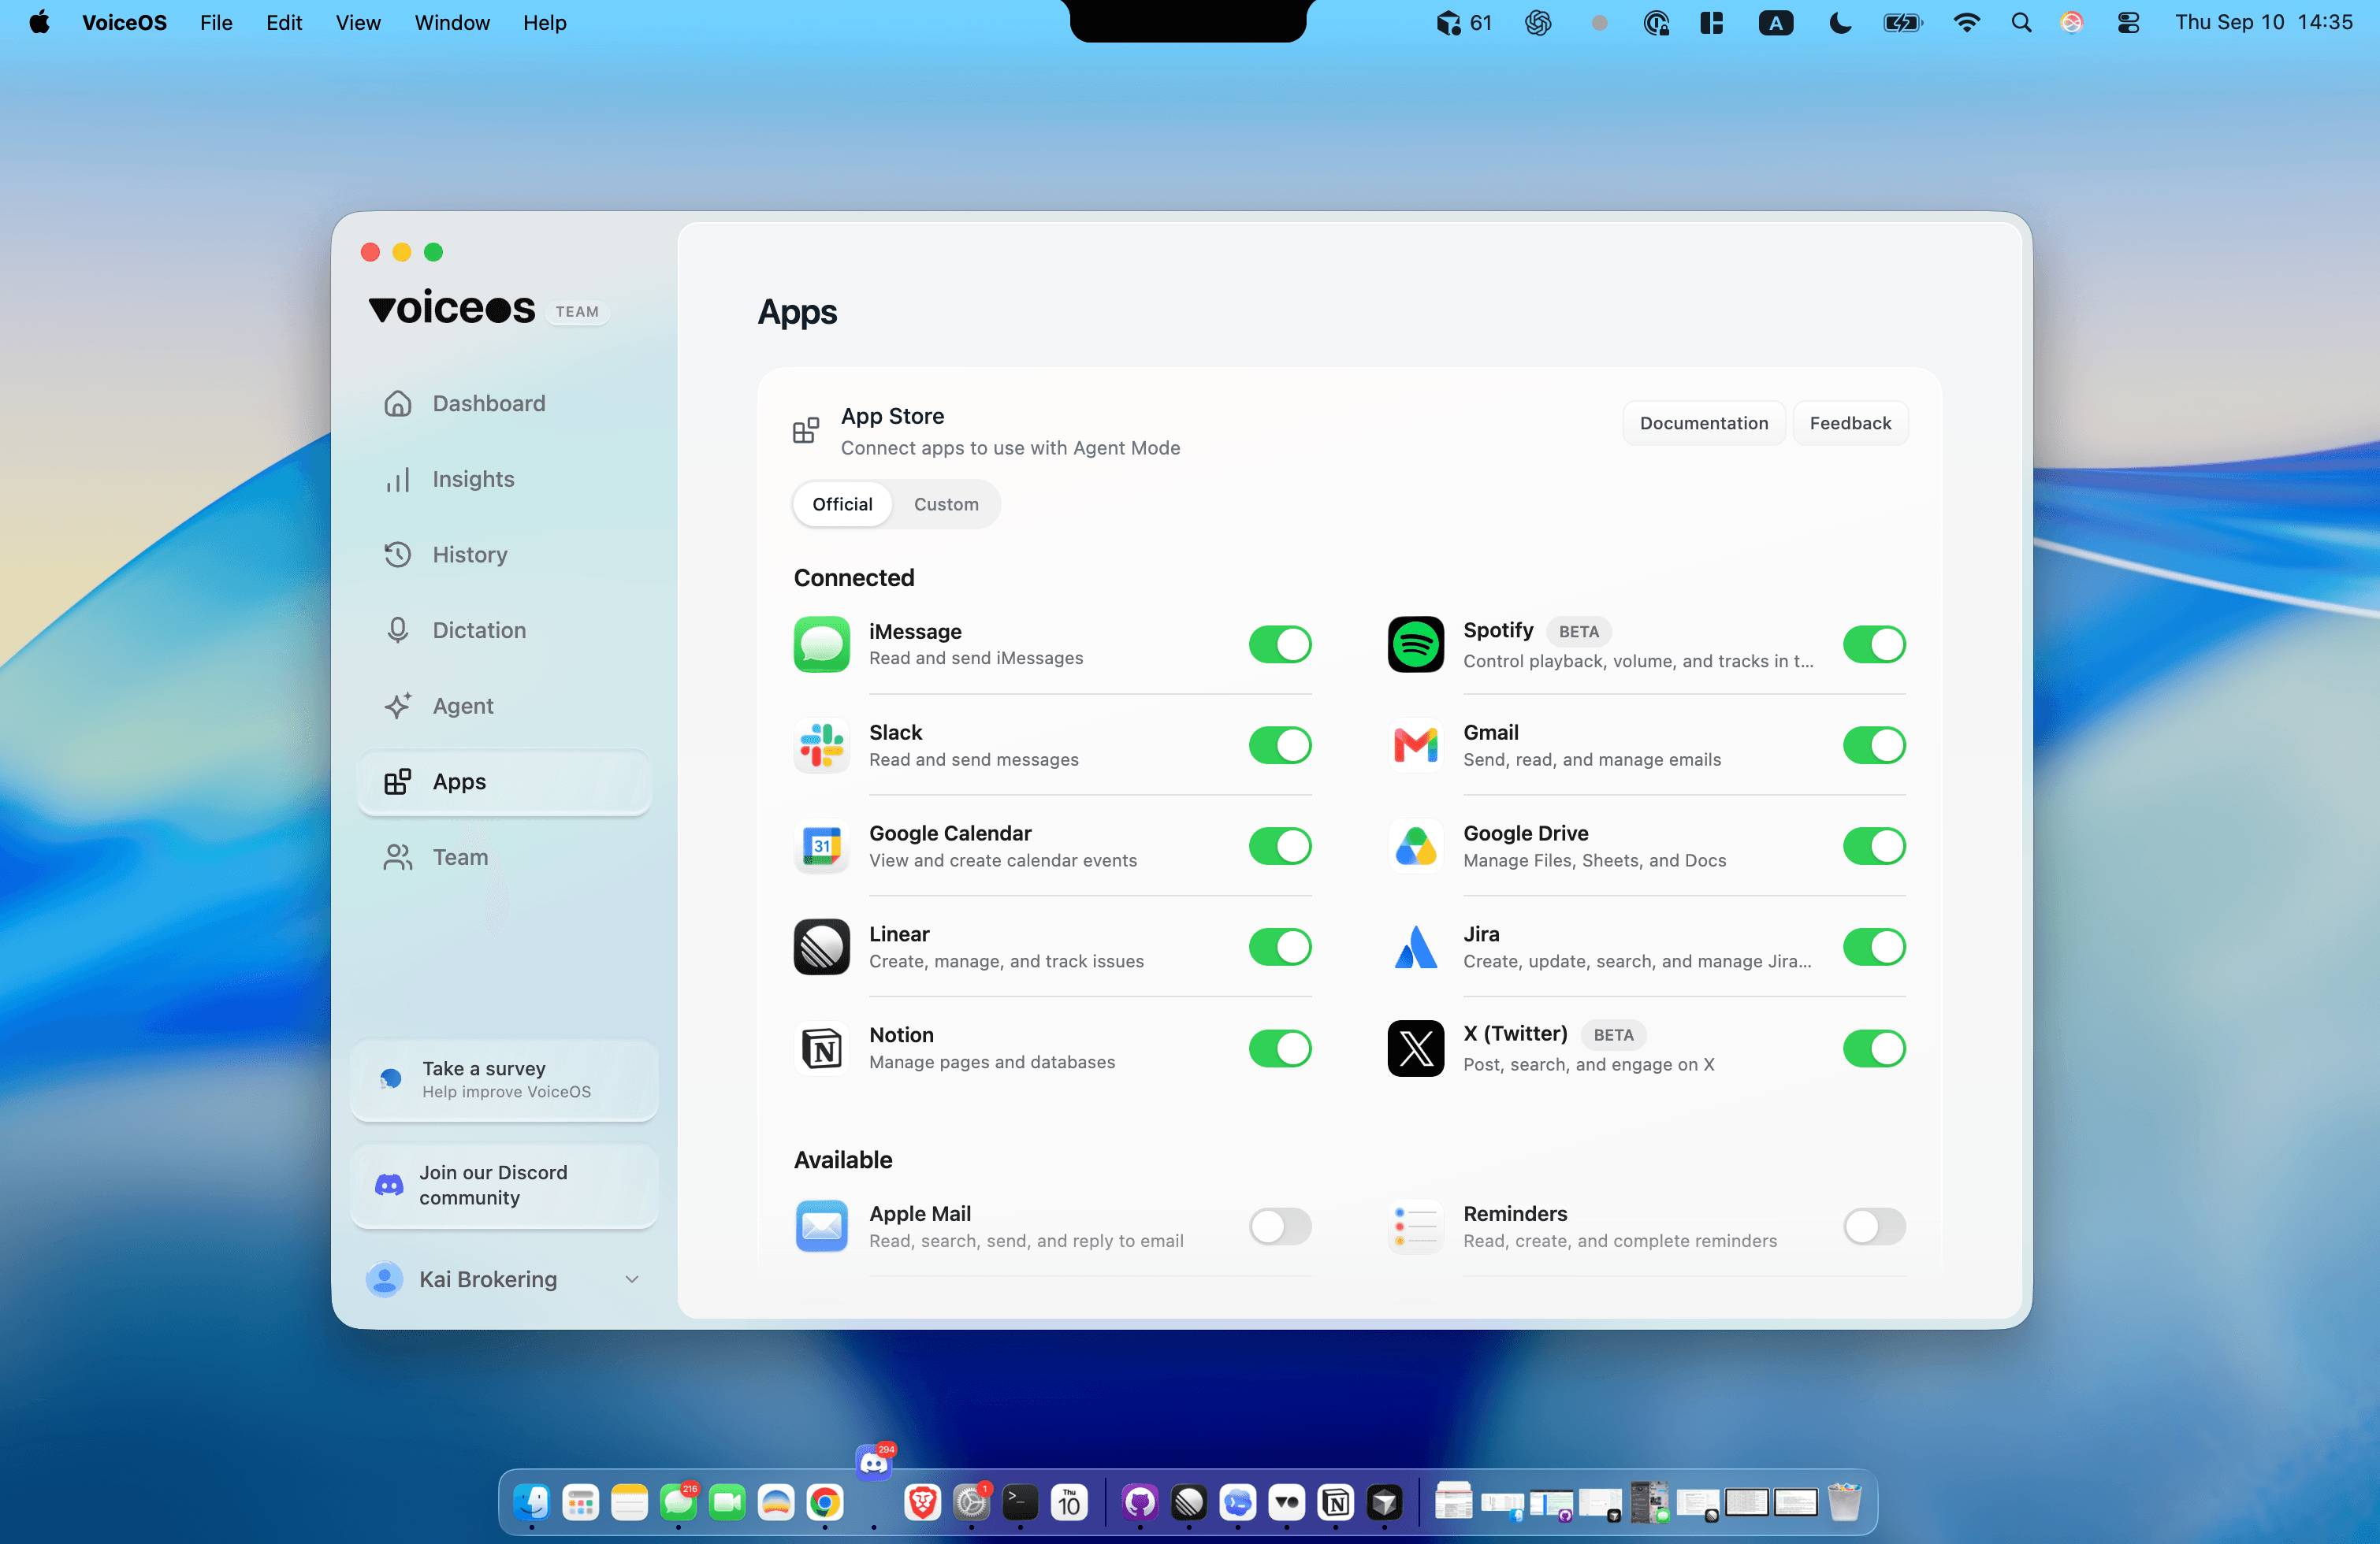Click the Feedback button
Image resolution: width=2380 pixels, height=1544 pixels.
click(1850, 423)
